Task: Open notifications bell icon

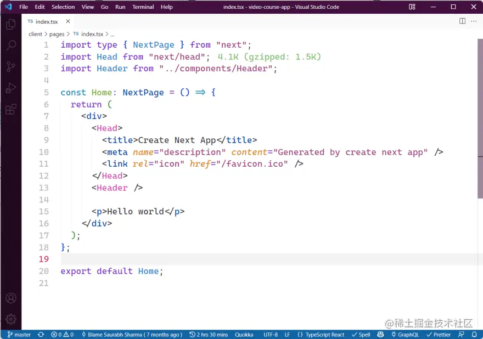Action: coord(474,335)
